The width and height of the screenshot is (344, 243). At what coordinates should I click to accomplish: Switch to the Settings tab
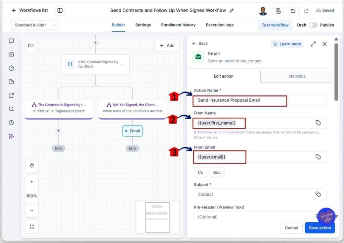coord(143,25)
